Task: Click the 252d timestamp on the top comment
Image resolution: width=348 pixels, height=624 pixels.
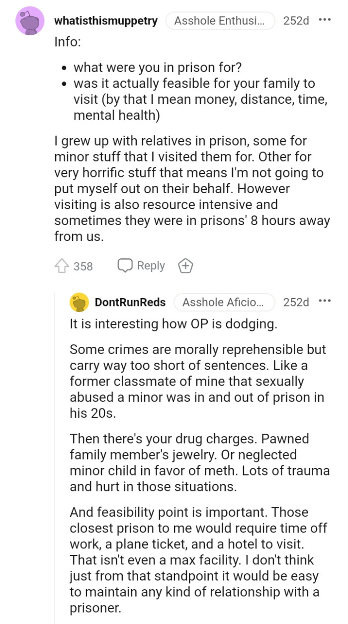Action: point(295,21)
